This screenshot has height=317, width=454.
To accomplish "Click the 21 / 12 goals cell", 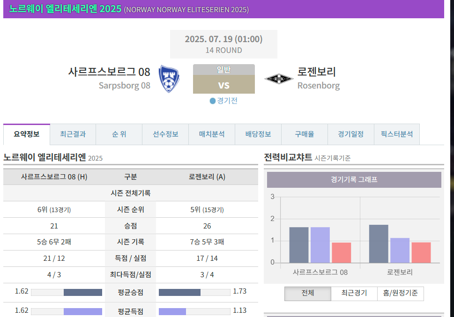I will point(54,258).
